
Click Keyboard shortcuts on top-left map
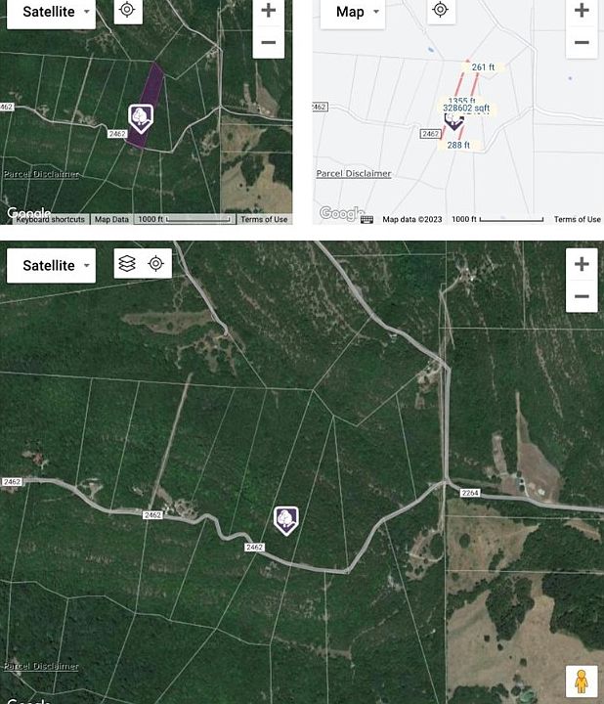pyautogui.click(x=50, y=220)
